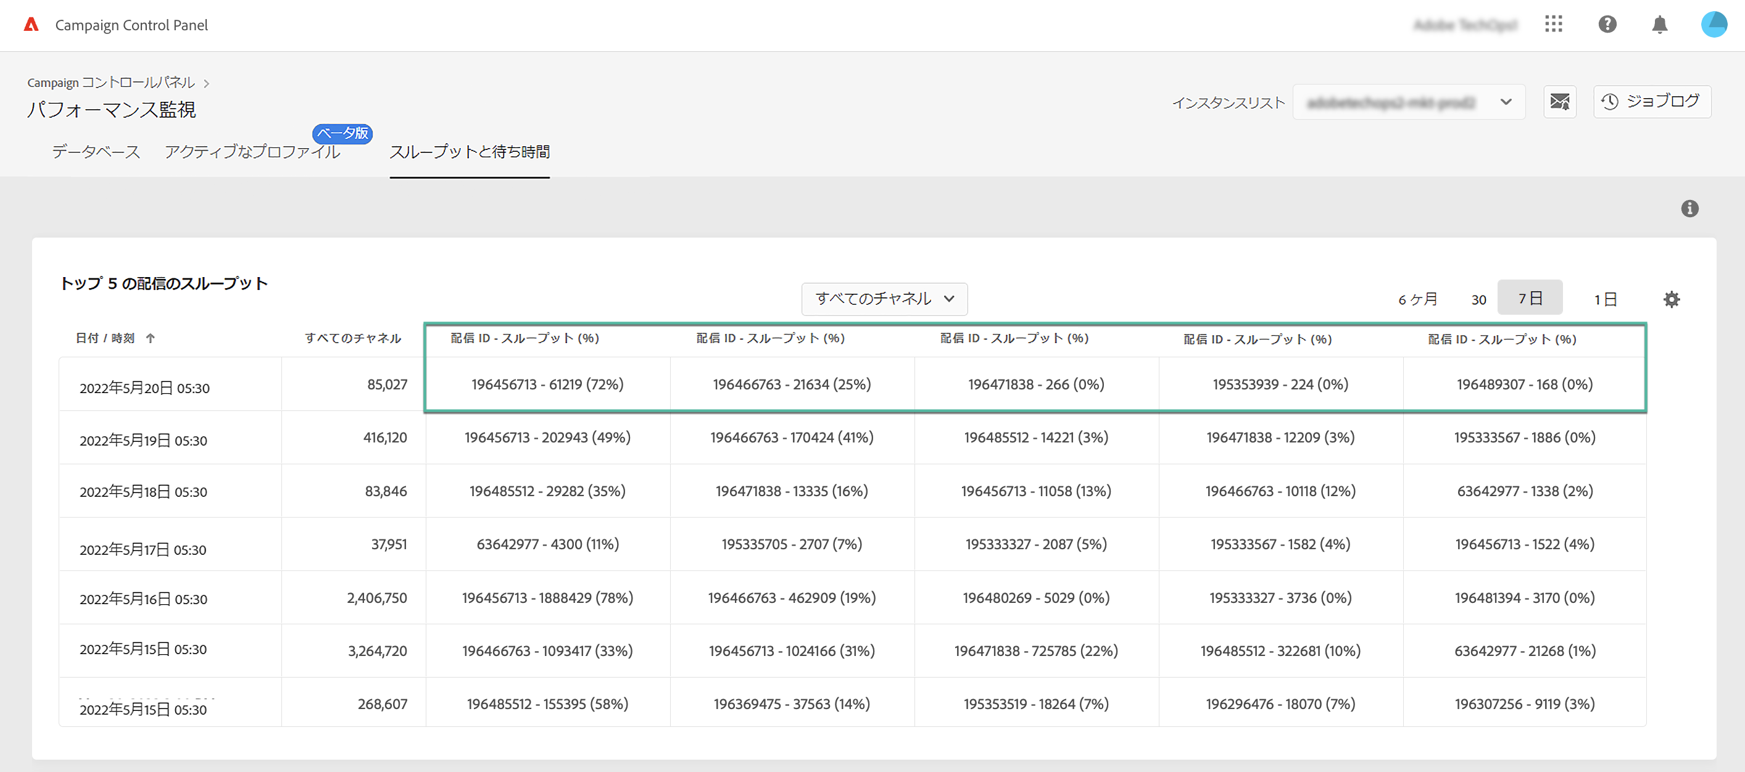
Task: Select the 7日 time range
Action: 1530,298
